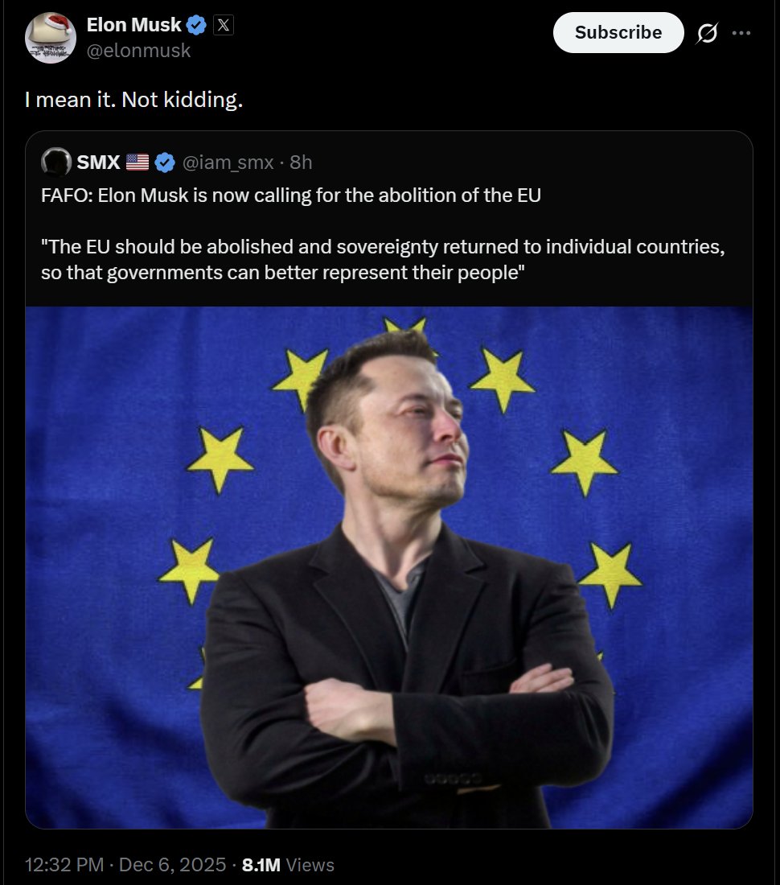Open the @elonmusk handle link

(138, 51)
